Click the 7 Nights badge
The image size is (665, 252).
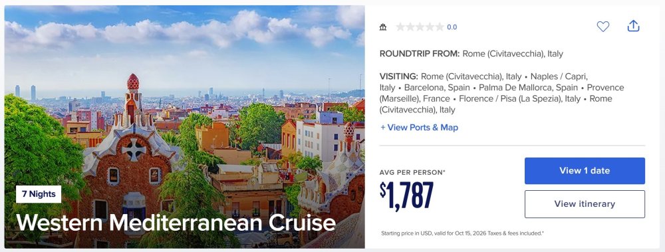(x=39, y=194)
